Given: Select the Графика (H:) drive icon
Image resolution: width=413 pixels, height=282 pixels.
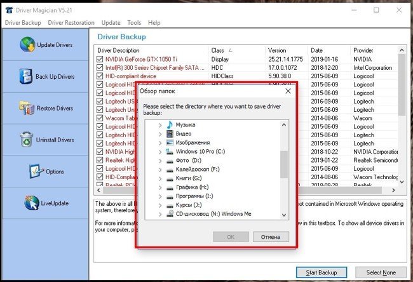Looking at the screenshot, I should (x=170, y=188).
